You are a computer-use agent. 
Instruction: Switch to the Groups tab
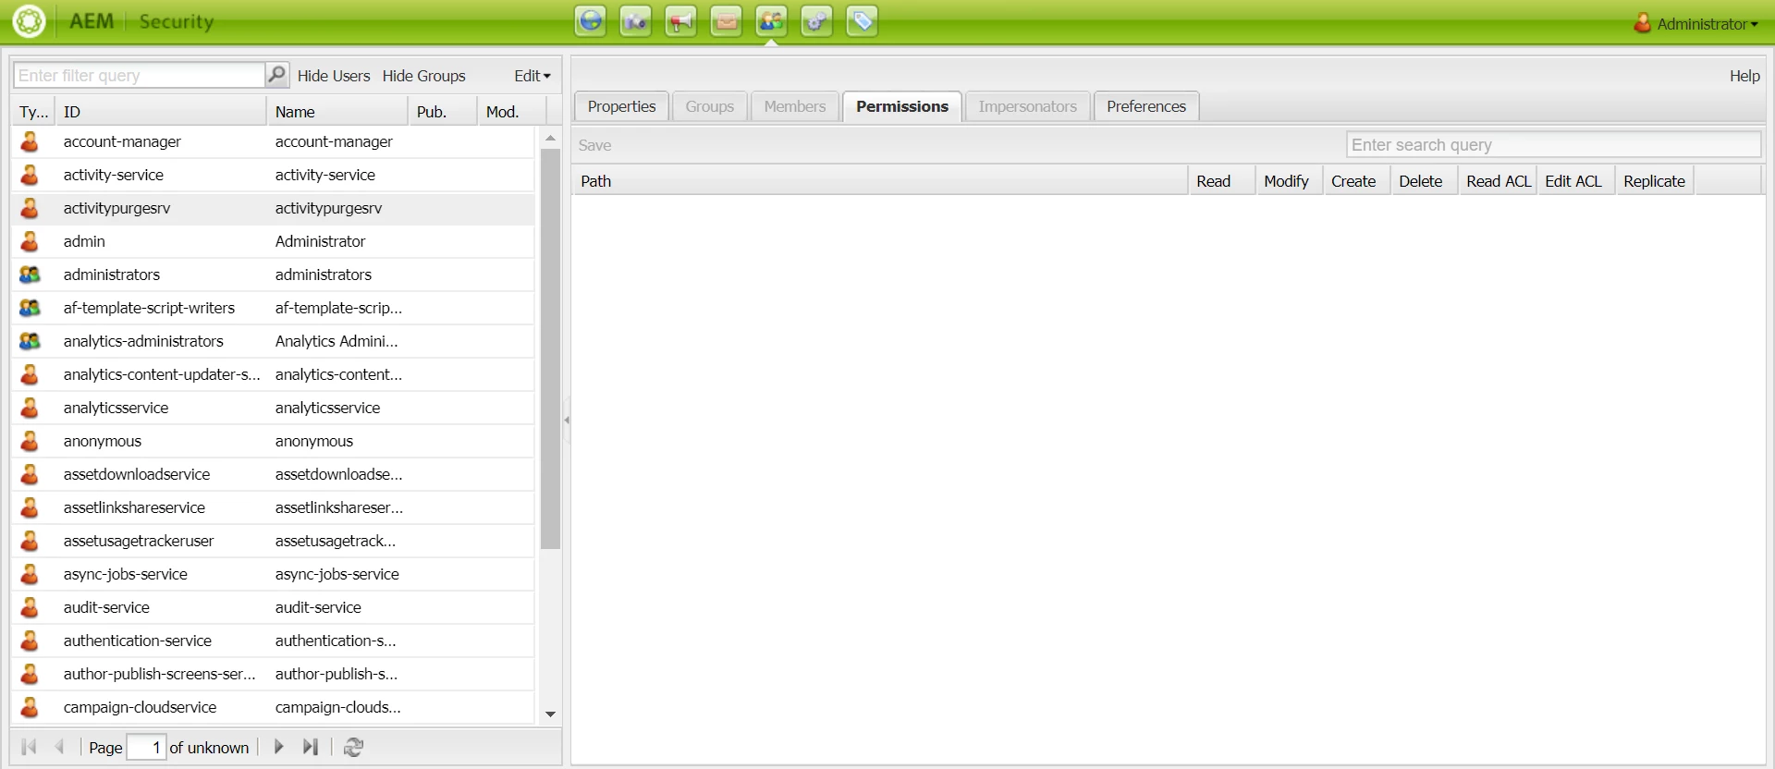pyautogui.click(x=709, y=106)
